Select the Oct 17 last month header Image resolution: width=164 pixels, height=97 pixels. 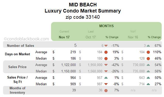(91, 37)
